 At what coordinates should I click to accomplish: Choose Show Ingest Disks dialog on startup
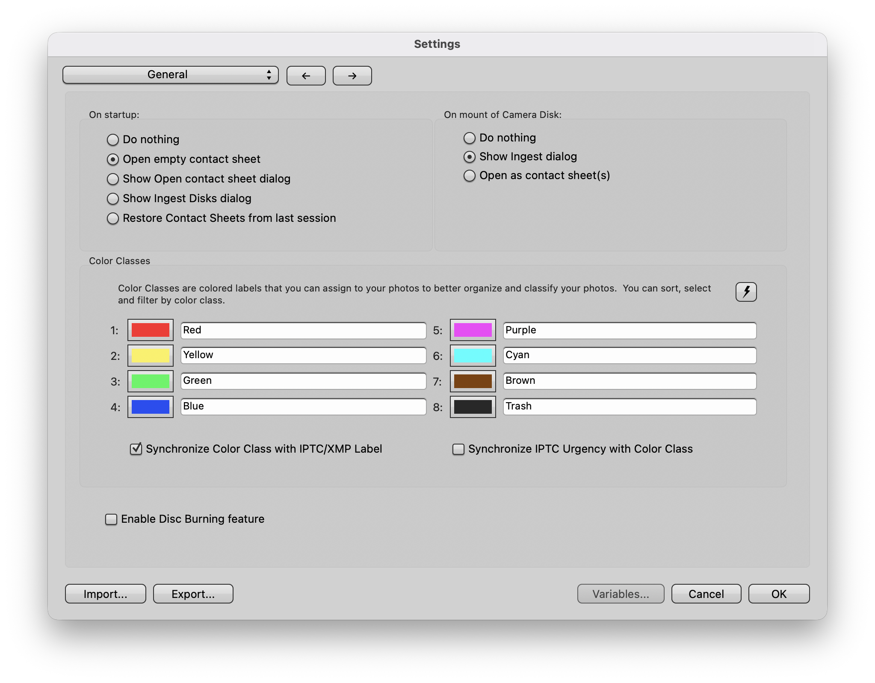[113, 199]
